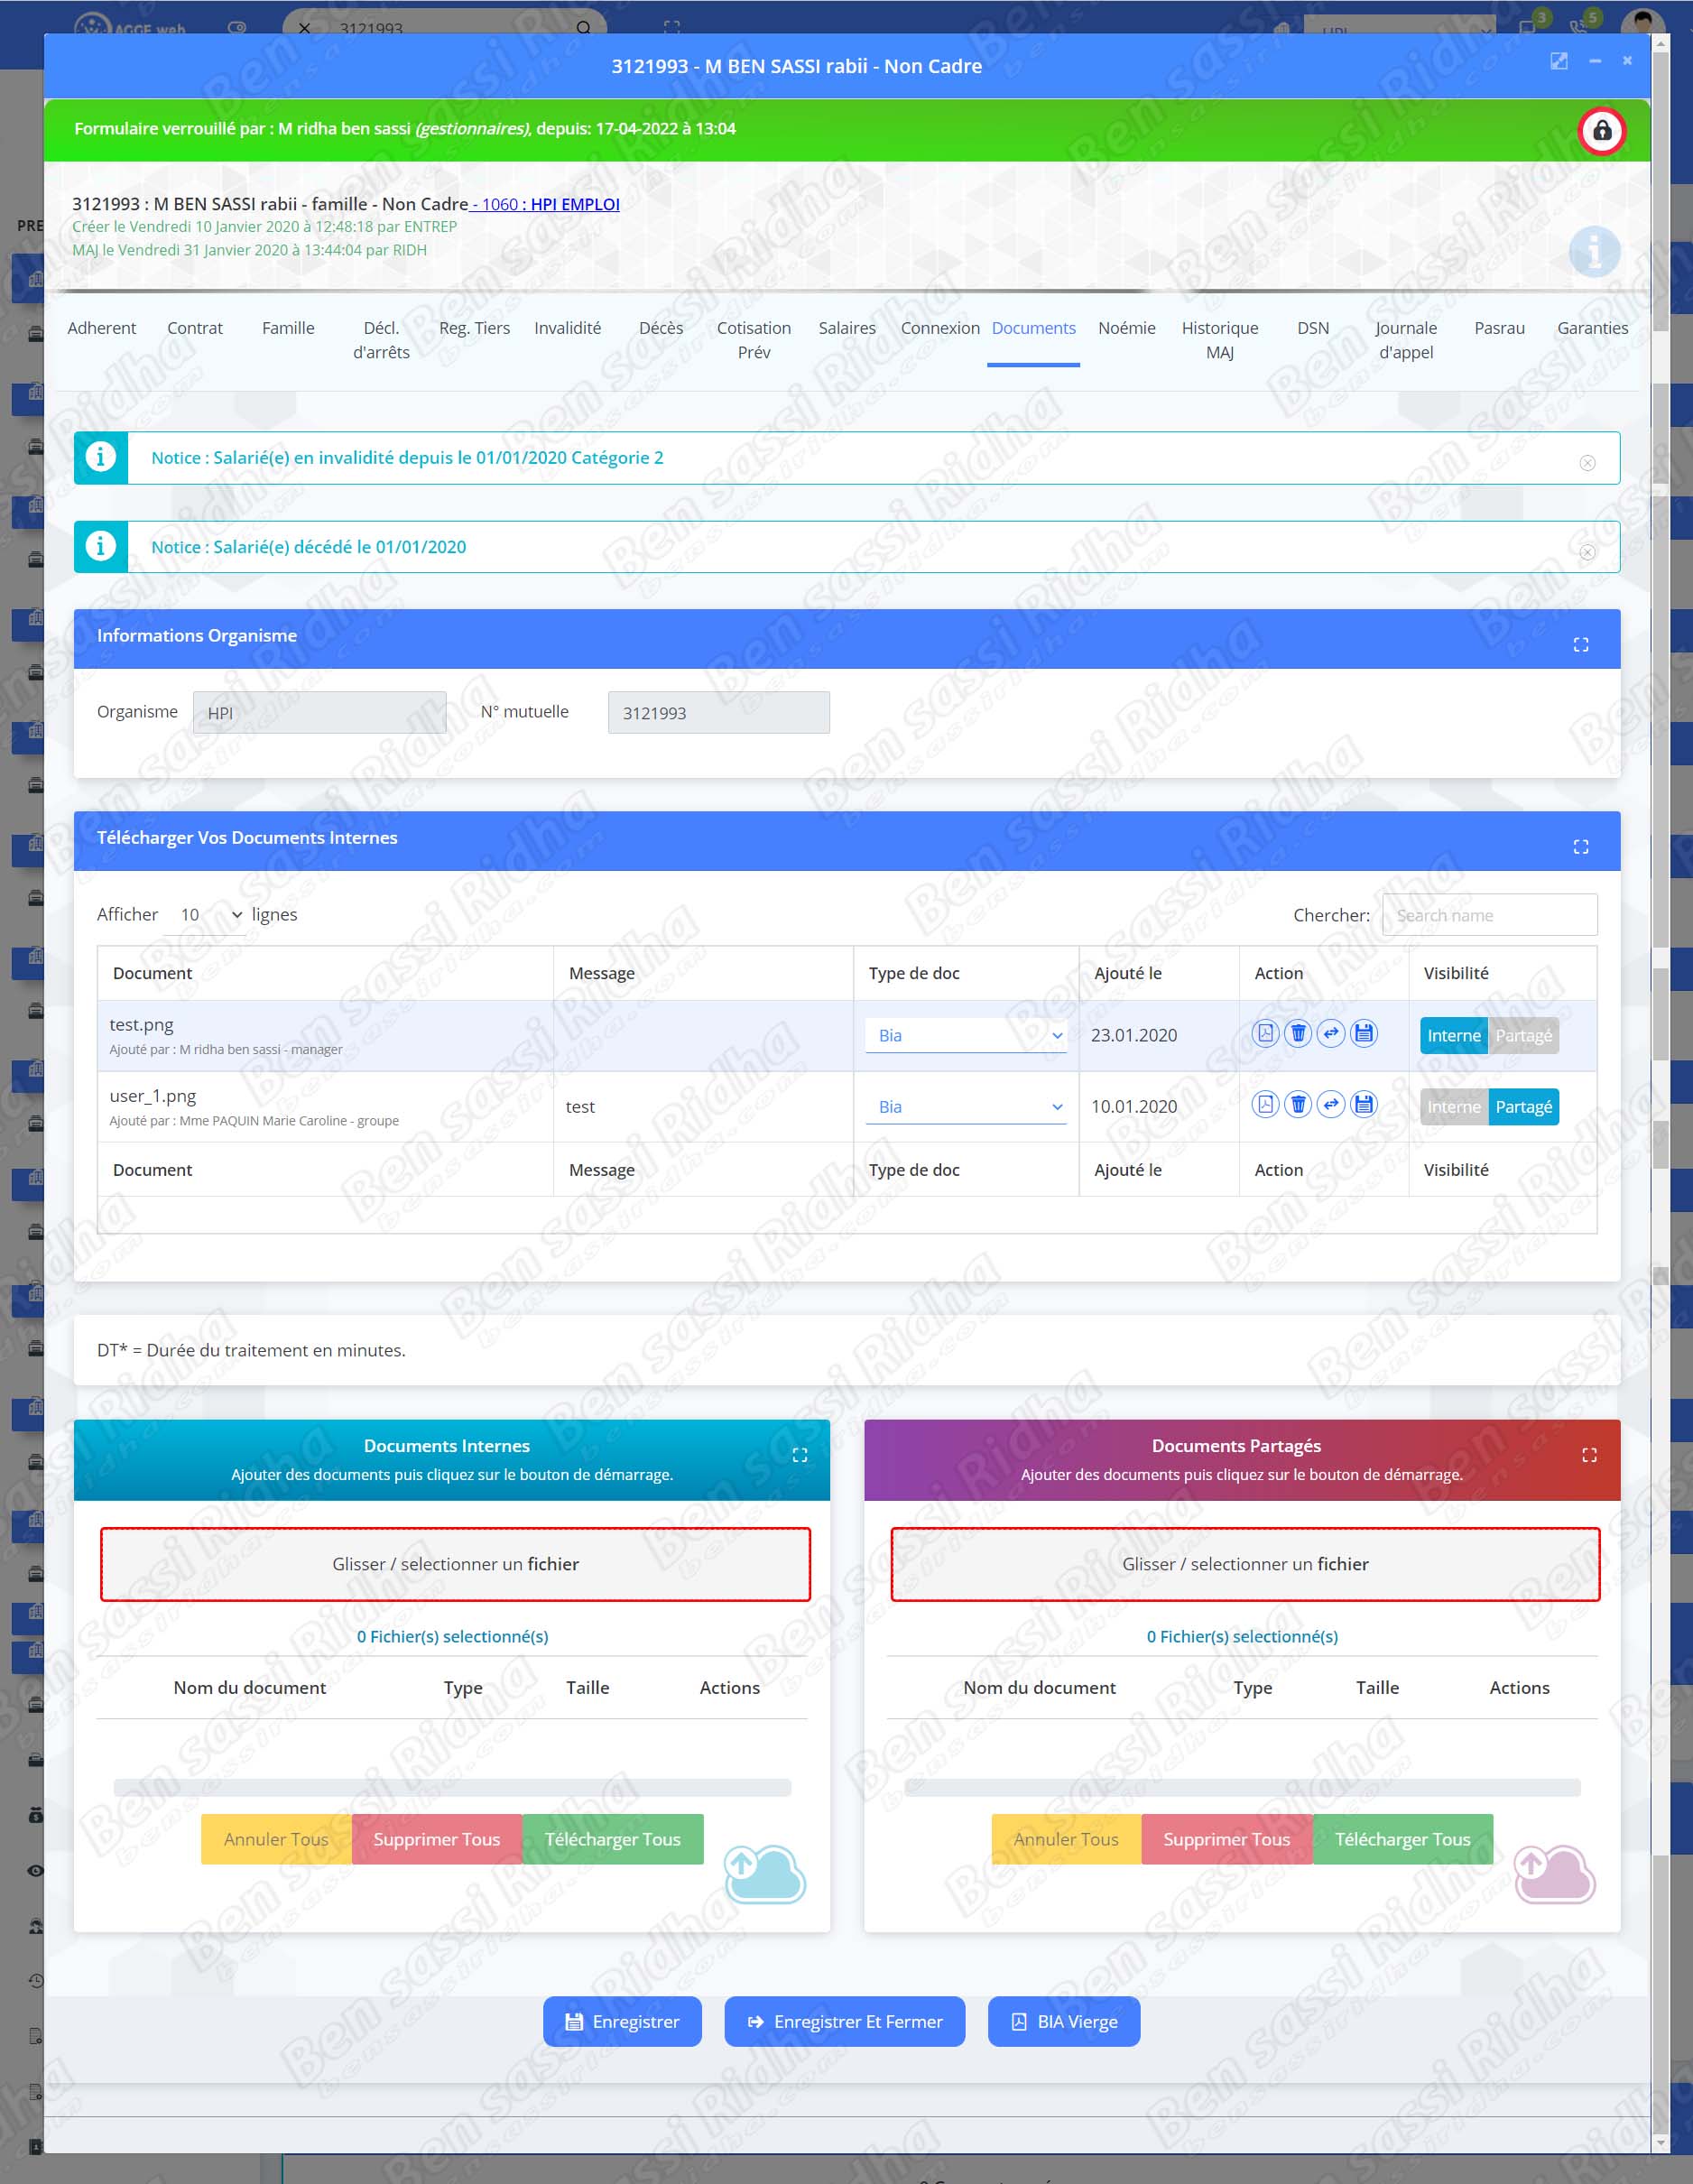Image resolution: width=1693 pixels, height=2184 pixels.
Task: Dismiss the invalidité notice with its close icon
Action: pos(1587,463)
